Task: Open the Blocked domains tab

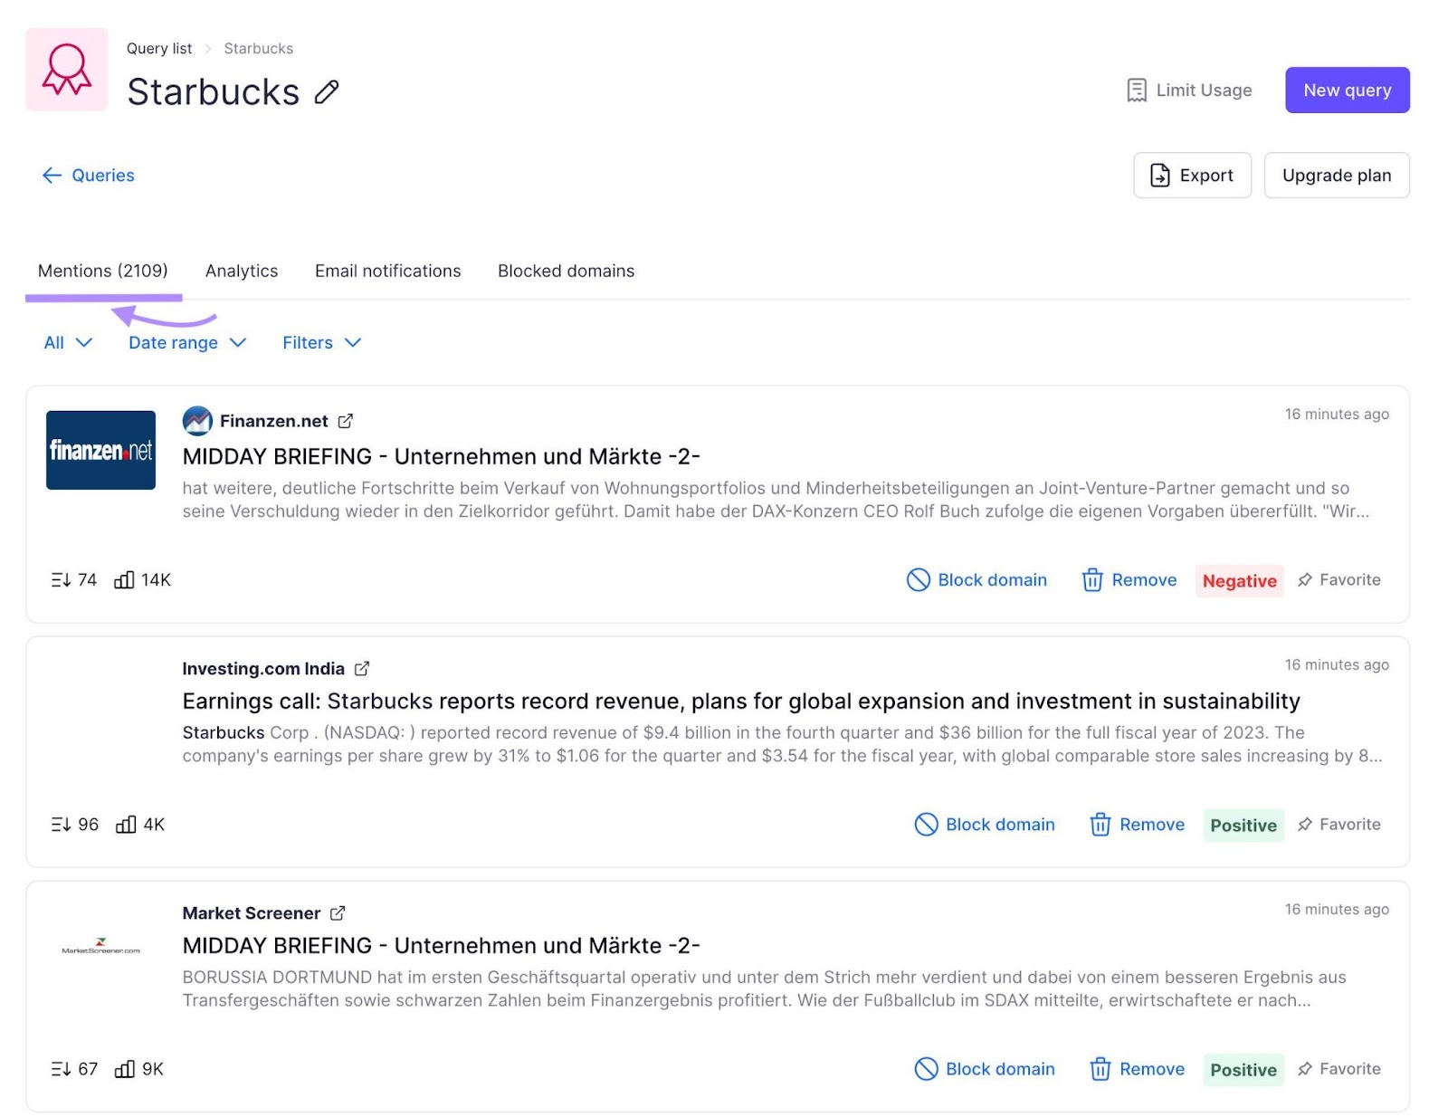Action: (x=566, y=271)
